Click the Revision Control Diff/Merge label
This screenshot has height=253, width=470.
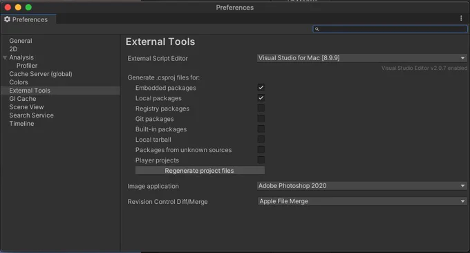167,202
